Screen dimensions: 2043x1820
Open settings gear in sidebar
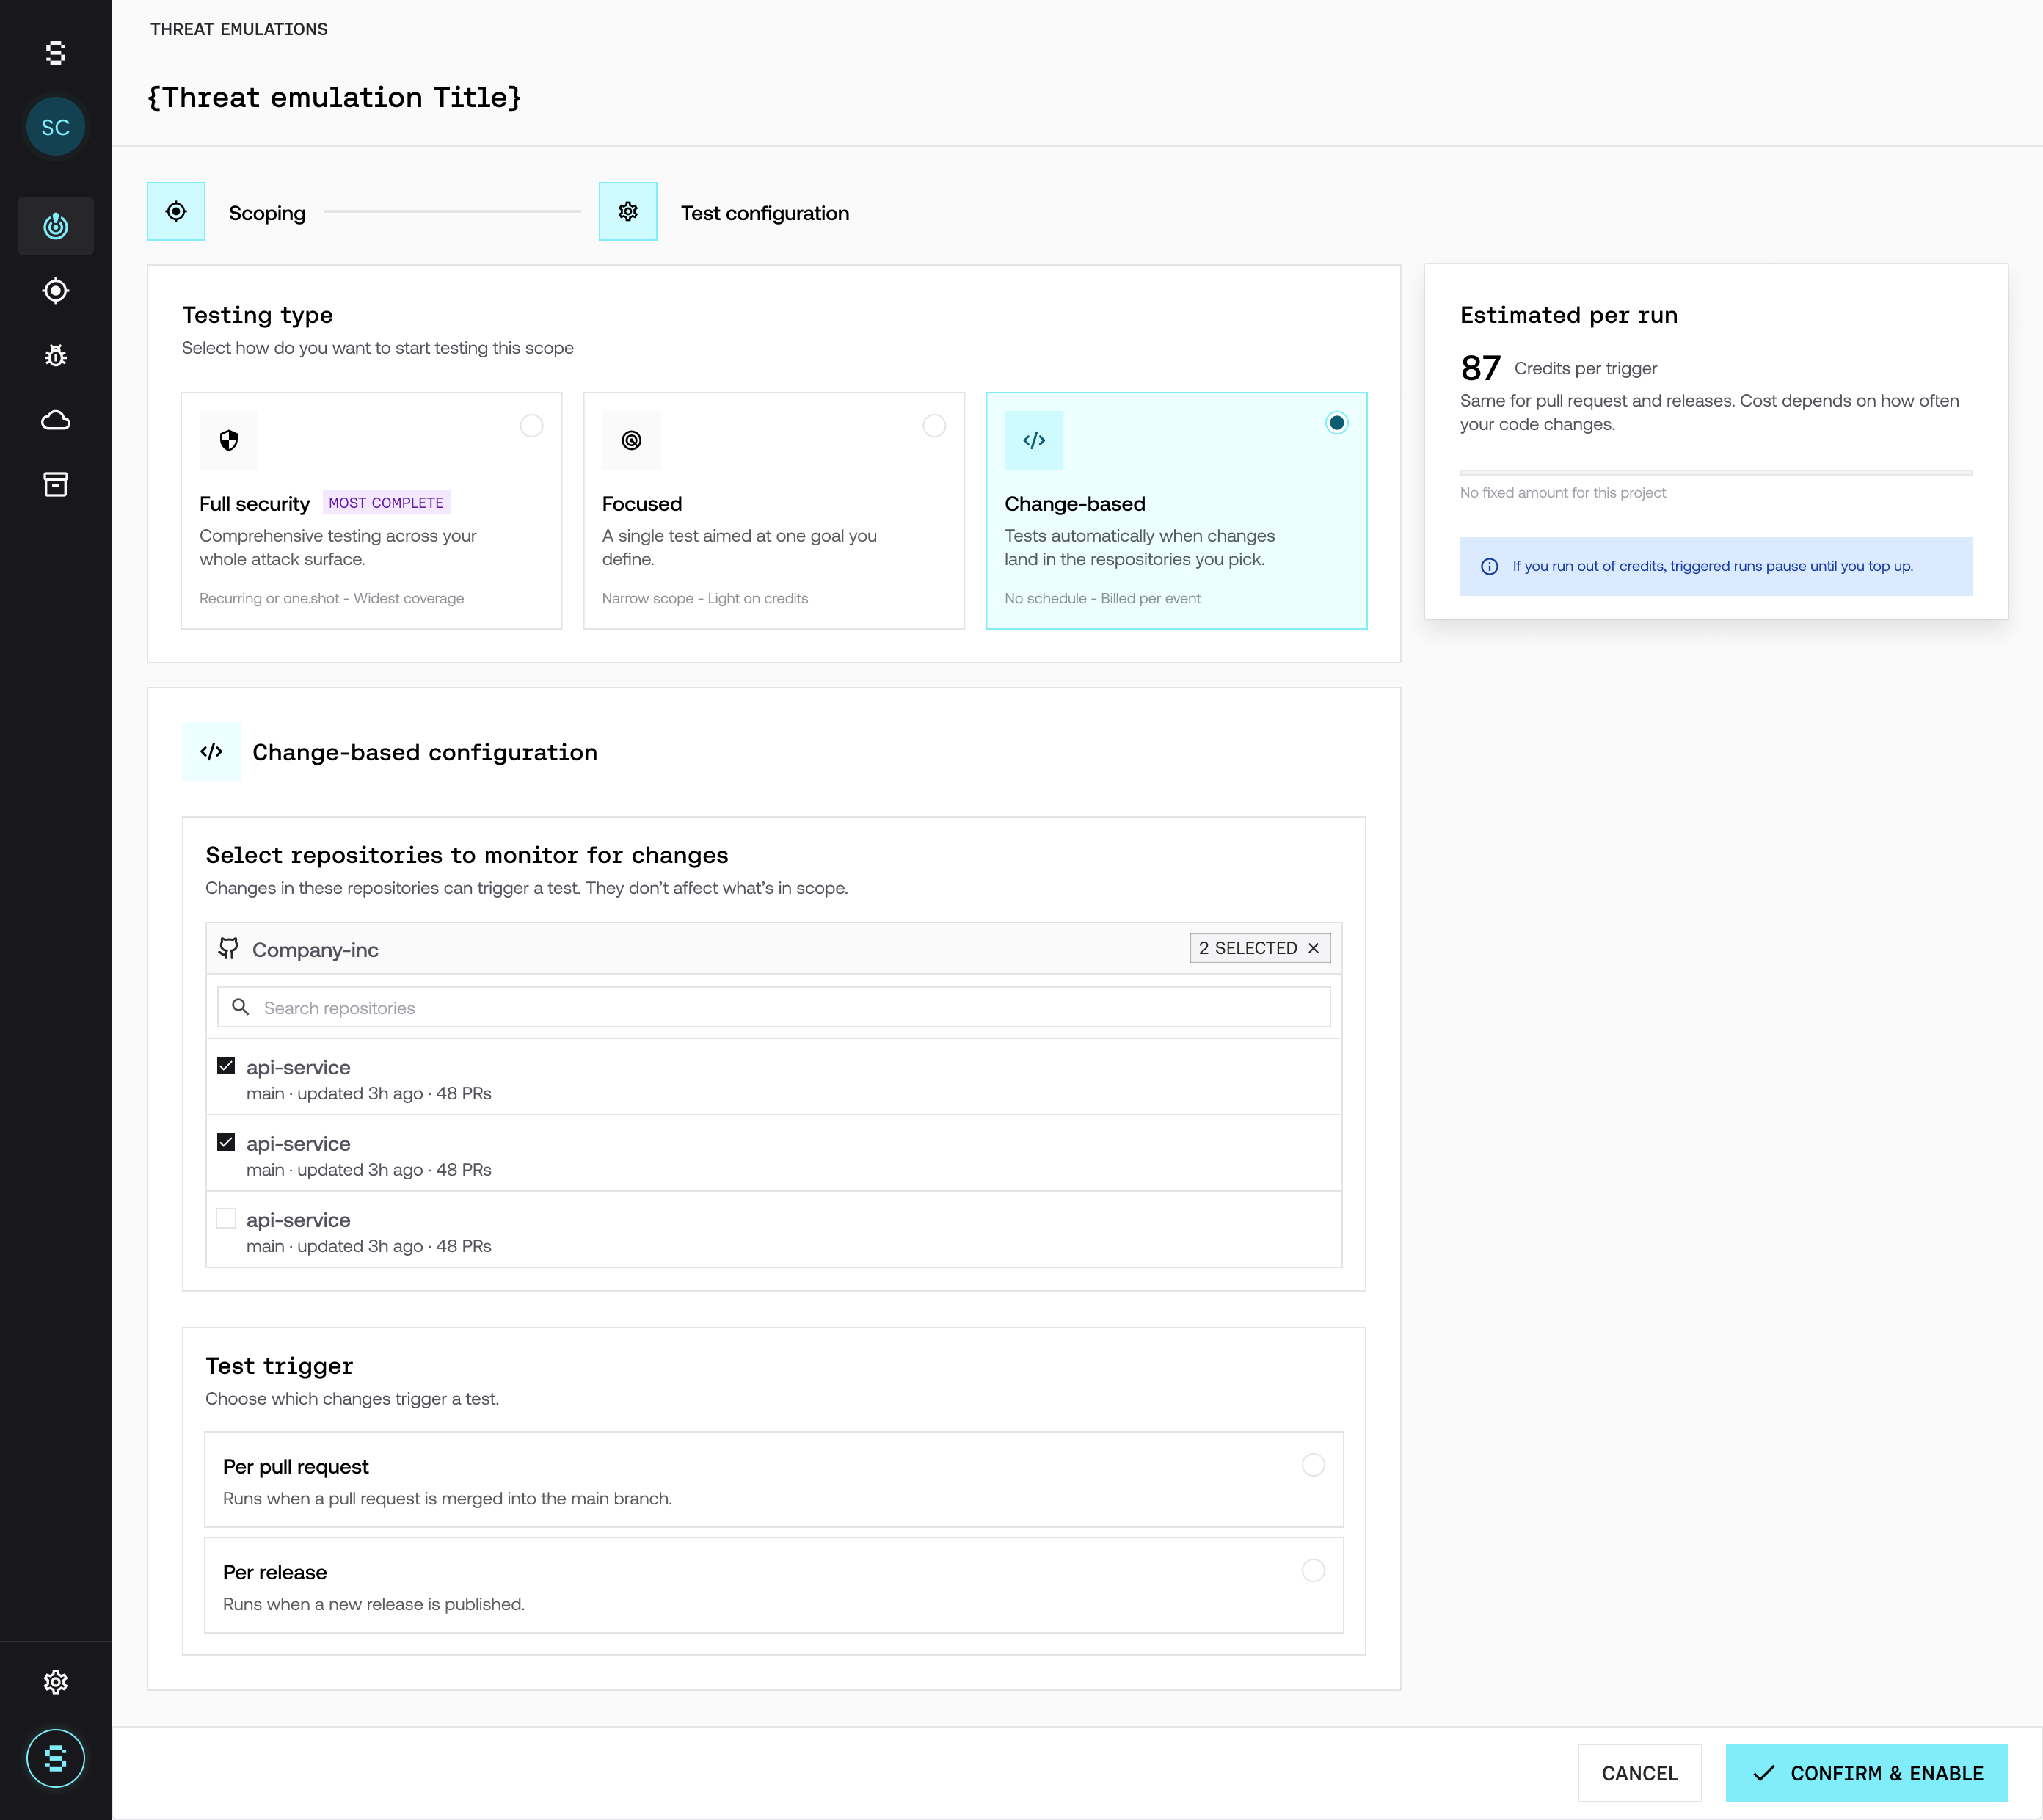tap(56, 1682)
